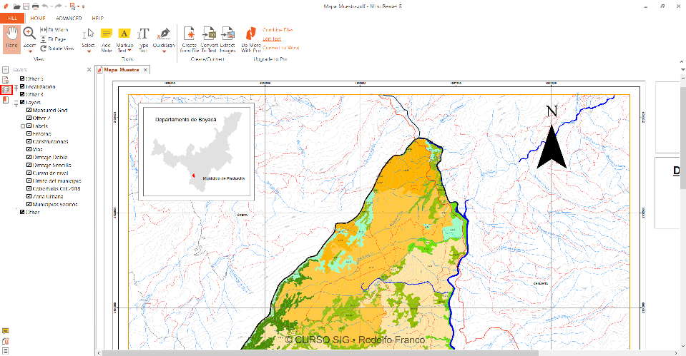Screen dimensions: 686x356
Task: Hide the Zona Urbana layer
Action: (29, 196)
